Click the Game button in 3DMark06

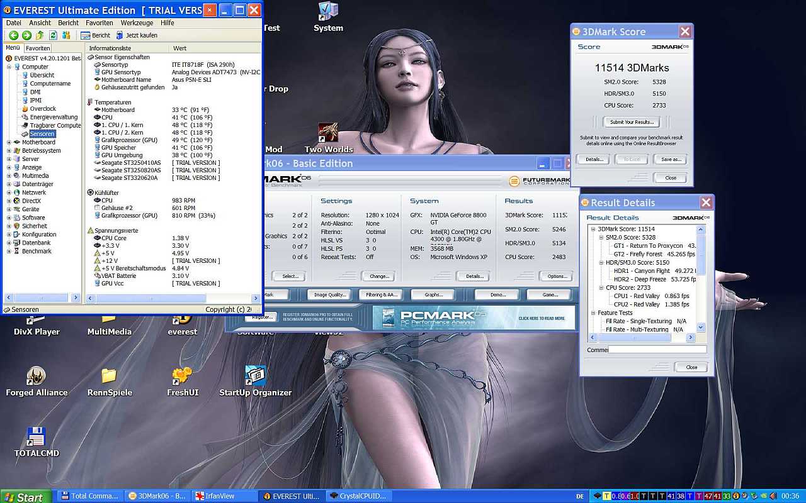point(550,294)
